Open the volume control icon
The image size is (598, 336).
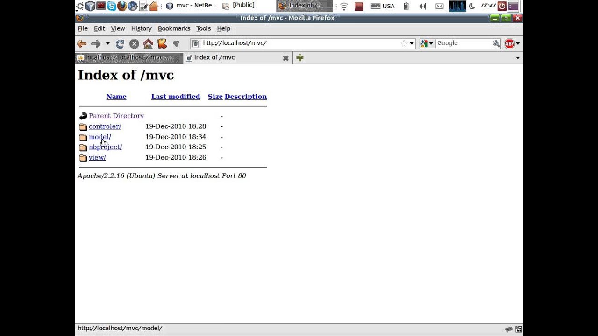pos(423,7)
